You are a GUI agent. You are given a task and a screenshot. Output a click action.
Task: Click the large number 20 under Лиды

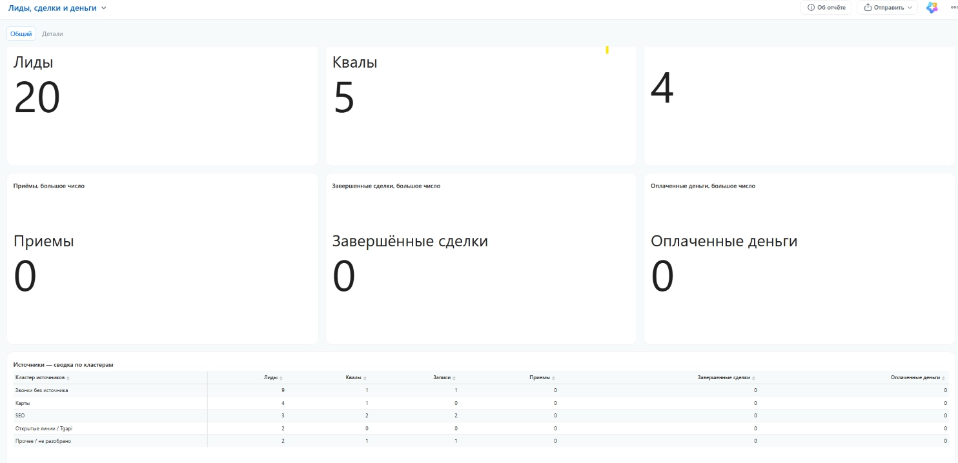[37, 97]
